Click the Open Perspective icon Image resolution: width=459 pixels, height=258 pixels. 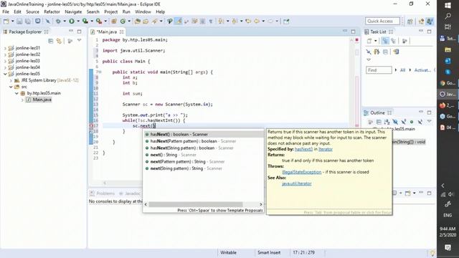pyautogui.click(x=410, y=21)
